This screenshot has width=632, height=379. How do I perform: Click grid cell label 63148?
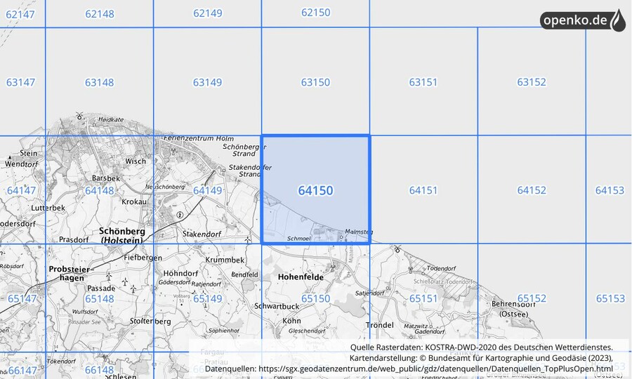[99, 83]
